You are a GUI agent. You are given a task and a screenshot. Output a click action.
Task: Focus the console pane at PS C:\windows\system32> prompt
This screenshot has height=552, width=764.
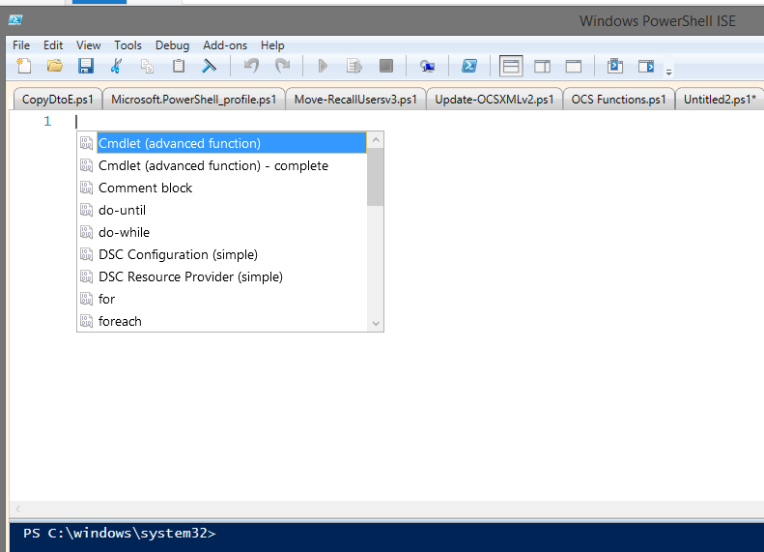pos(120,533)
